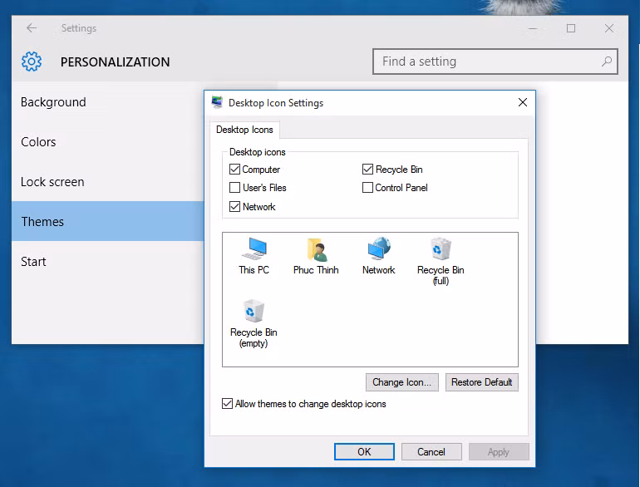Uncheck the Recycle Bin checkbox
The image size is (640, 487).
(x=368, y=170)
